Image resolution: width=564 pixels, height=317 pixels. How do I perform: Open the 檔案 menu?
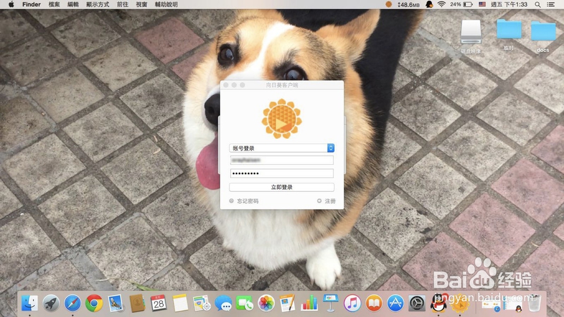[54, 5]
